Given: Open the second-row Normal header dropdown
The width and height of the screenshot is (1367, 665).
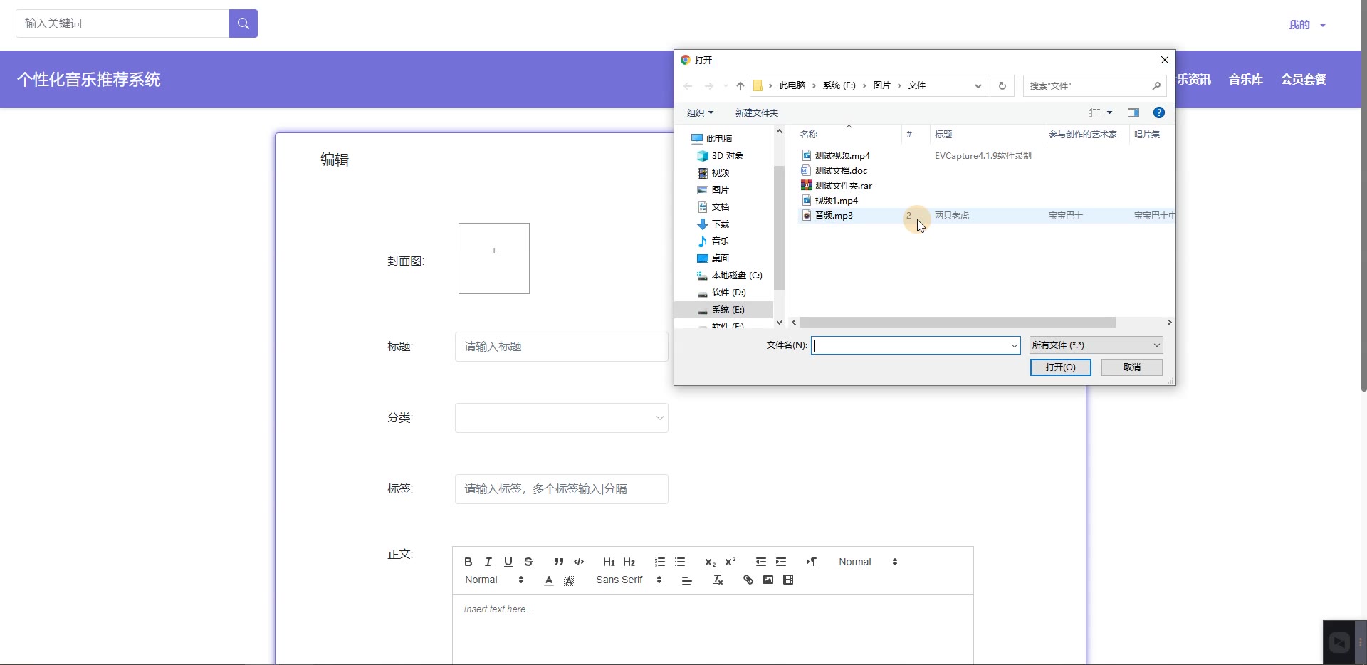Looking at the screenshot, I should tap(494, 580).
